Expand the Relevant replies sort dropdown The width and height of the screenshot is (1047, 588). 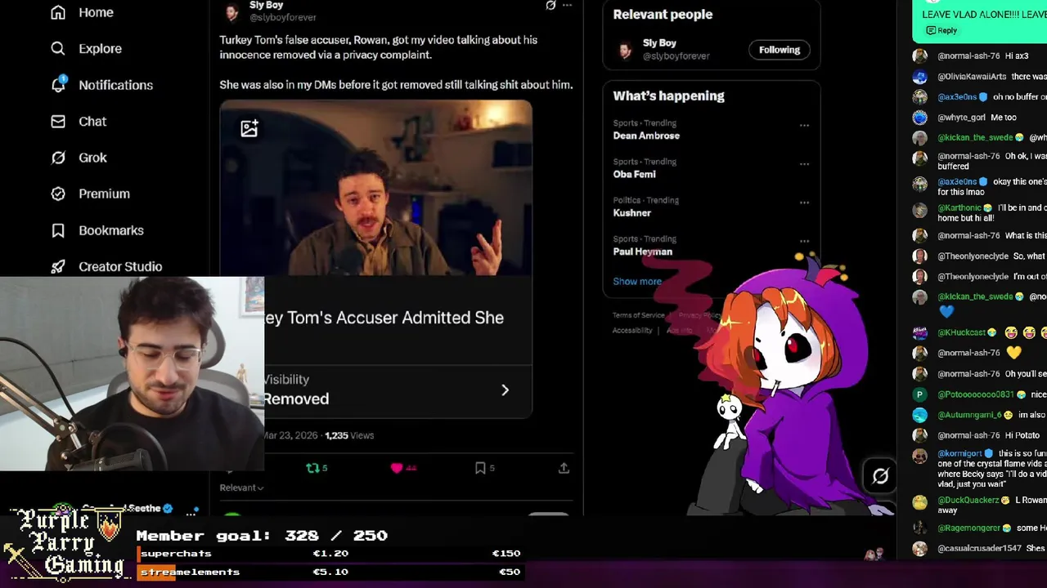[x=241, y=488]
